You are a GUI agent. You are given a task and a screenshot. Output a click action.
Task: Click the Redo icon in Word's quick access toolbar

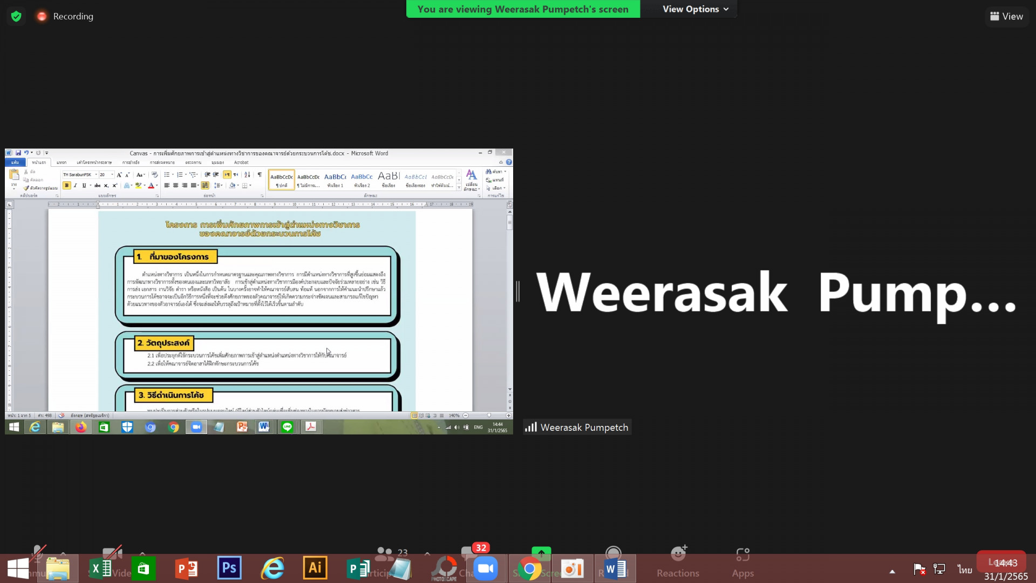38,153
